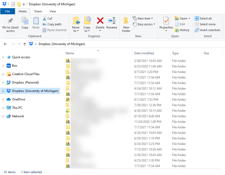The image size is (225, 175).
Task: Expand Quick access in navigation pane
Action: point(3,57)
